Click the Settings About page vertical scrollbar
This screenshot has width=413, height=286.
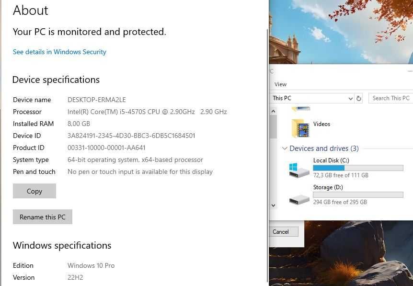click(268, 155)
